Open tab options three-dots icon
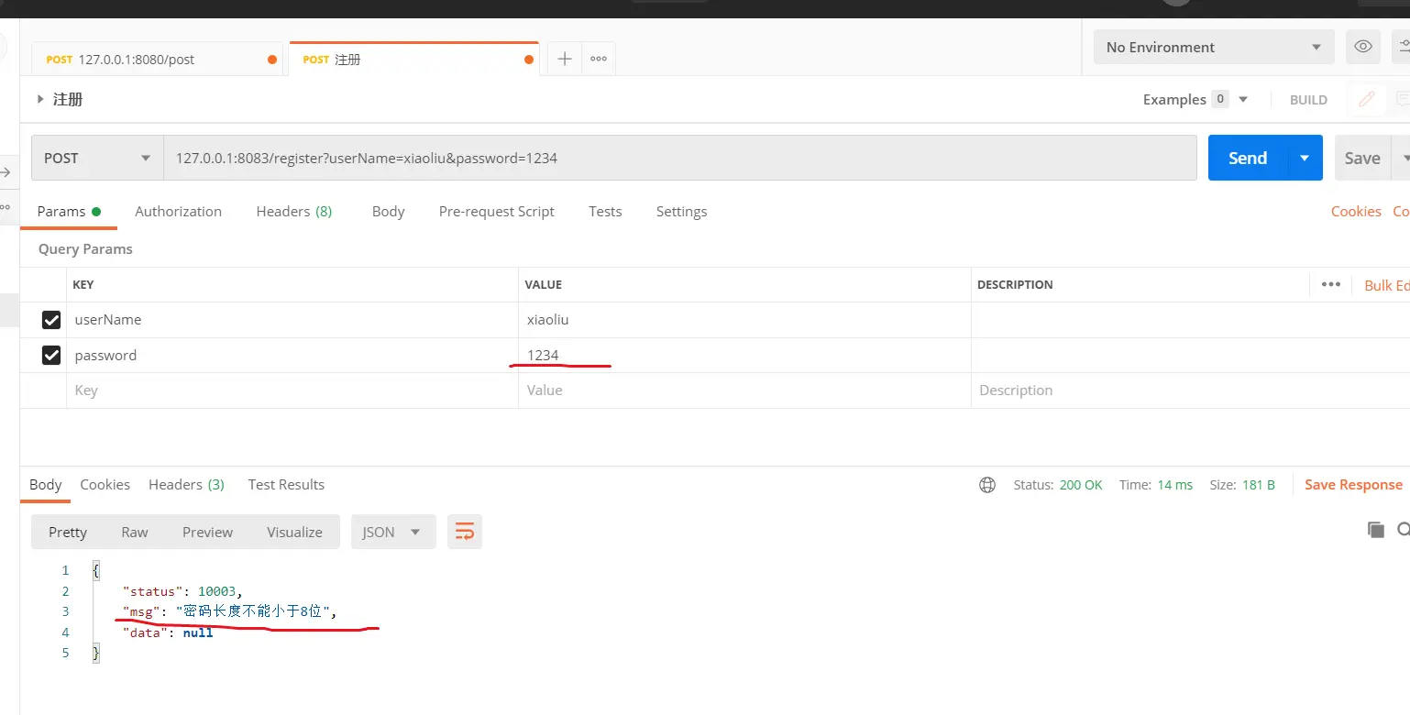Screen dimensions: 1410x715 tap(599, 59)
